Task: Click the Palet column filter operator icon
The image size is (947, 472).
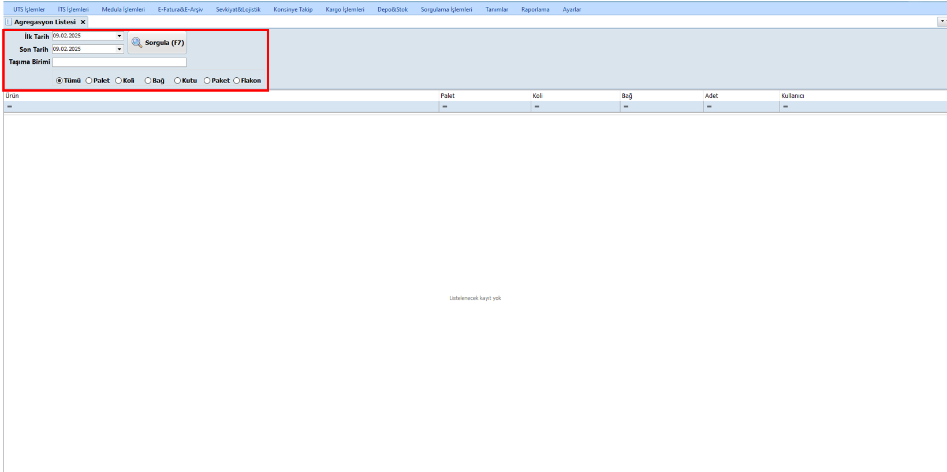Action: pyautogui.click(x=445, y=107)
